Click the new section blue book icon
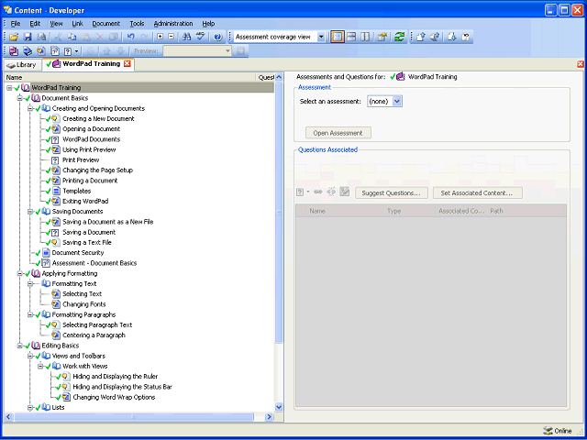The width and height of the screenshot is (587, 440). [28, 51]
